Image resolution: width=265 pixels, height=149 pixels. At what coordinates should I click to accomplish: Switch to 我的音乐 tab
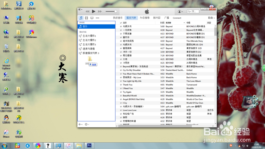[118, 18]
